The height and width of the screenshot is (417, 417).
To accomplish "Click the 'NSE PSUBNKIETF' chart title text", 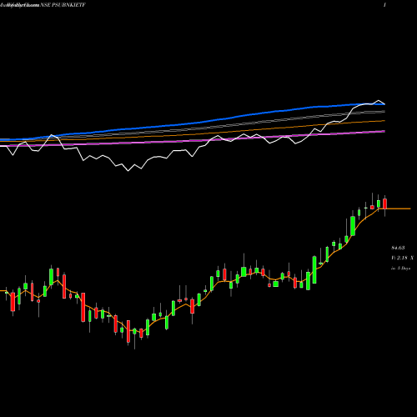I will coord(63,5).
